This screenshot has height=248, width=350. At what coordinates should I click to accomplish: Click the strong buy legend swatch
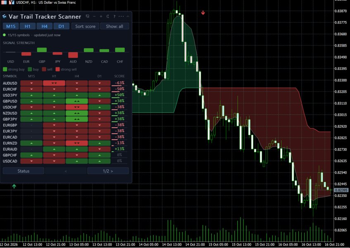pyautogui.click(x=5, y=69)
